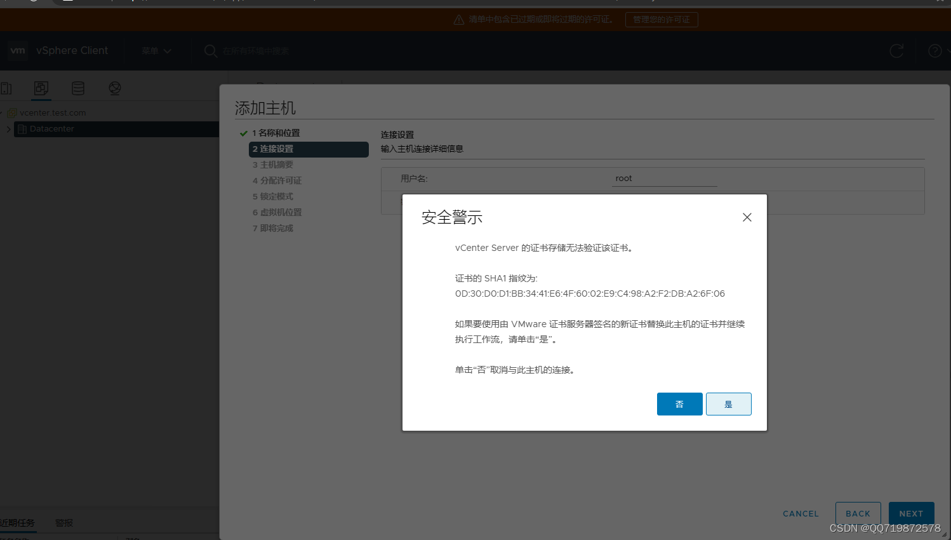Viewport: 951px width, 540px height.
Task: Click NEXT in the add host wizard
Action: click(911, 513)
